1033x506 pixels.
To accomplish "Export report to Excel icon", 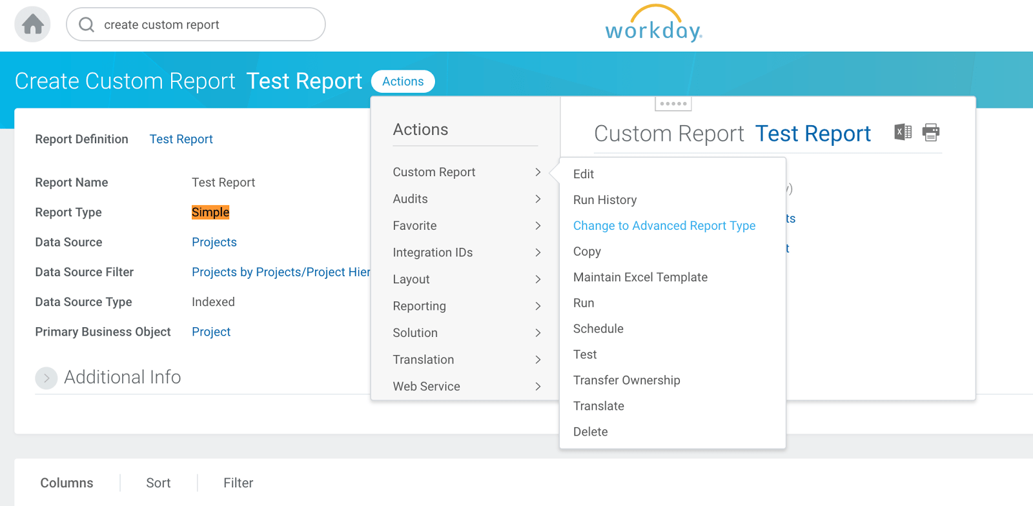I will click(903, 132).
